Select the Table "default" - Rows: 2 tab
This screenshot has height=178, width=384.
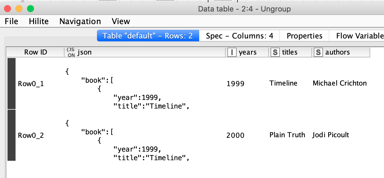[148, 36]
